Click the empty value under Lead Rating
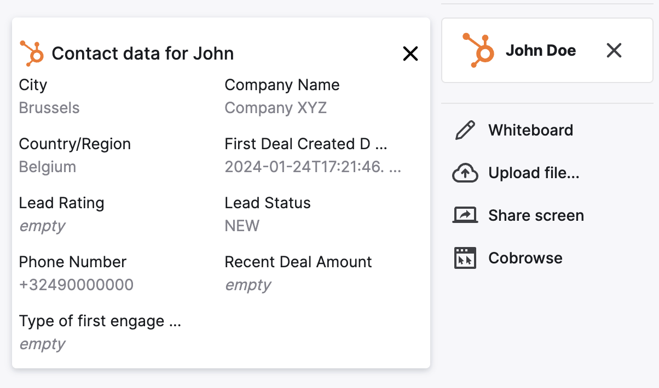This screenshot has height=388, width=659. tap(42, 226)
